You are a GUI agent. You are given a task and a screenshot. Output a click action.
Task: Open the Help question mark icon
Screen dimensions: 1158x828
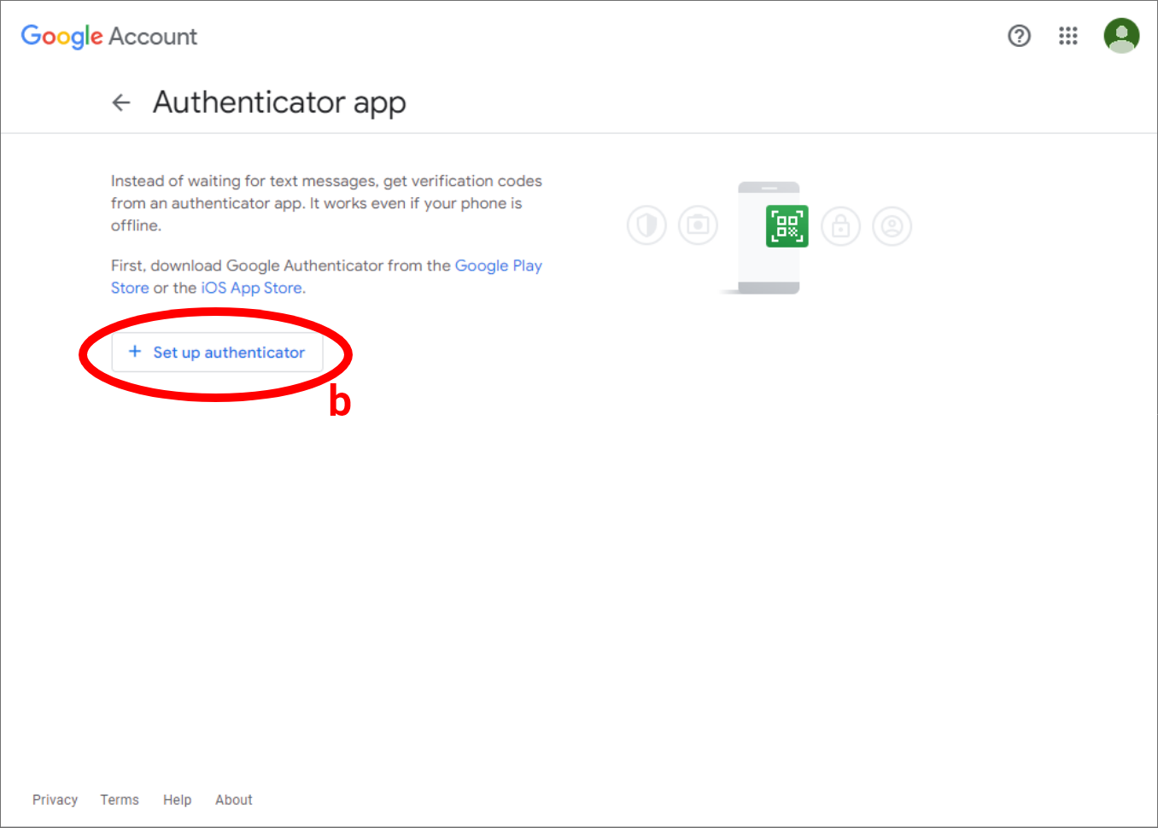click(x=1019, y=36)
